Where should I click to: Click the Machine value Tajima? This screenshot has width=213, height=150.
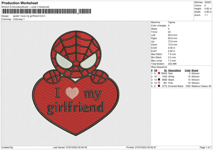pos(171,22)
